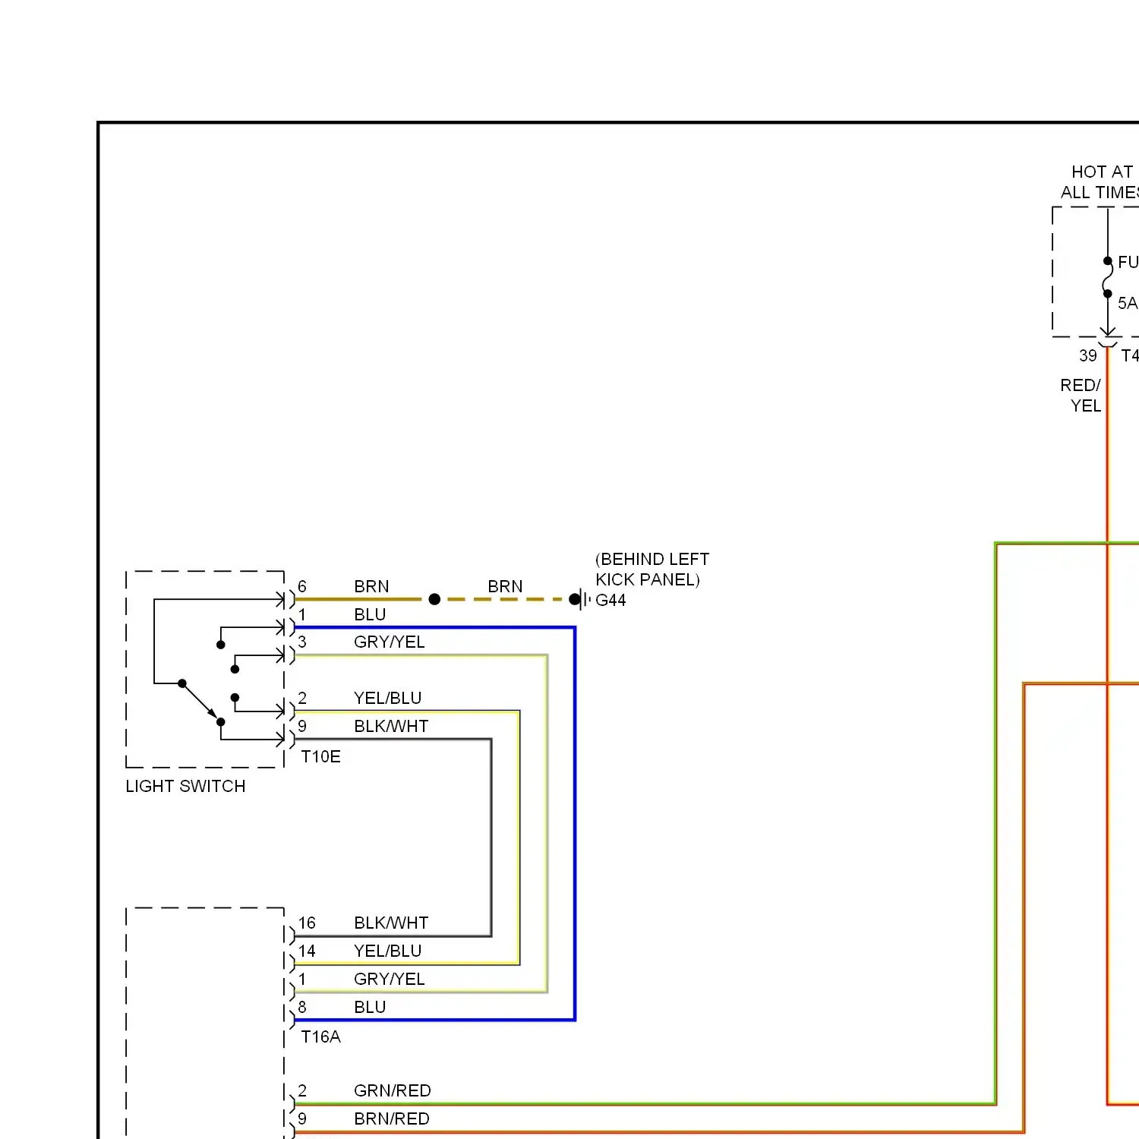Click the RED/YEL wire label
The width and height of the screenshot is (1139, 1139).
click(1081, 395)
